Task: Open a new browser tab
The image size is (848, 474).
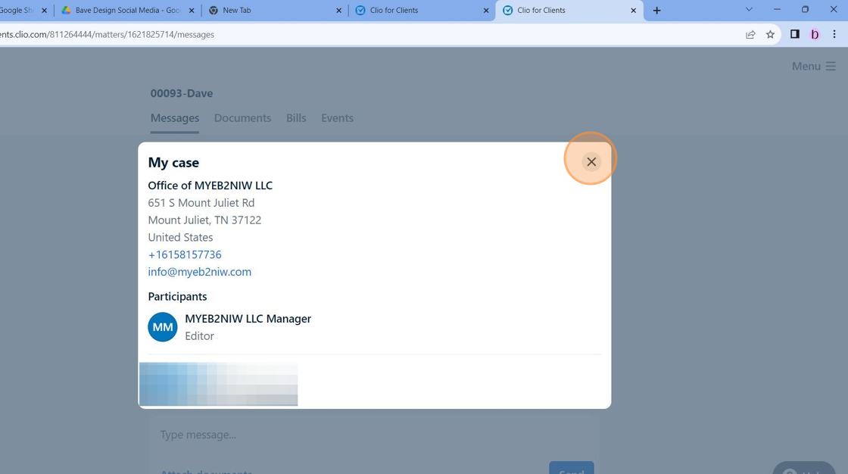Action: point(656,11)
